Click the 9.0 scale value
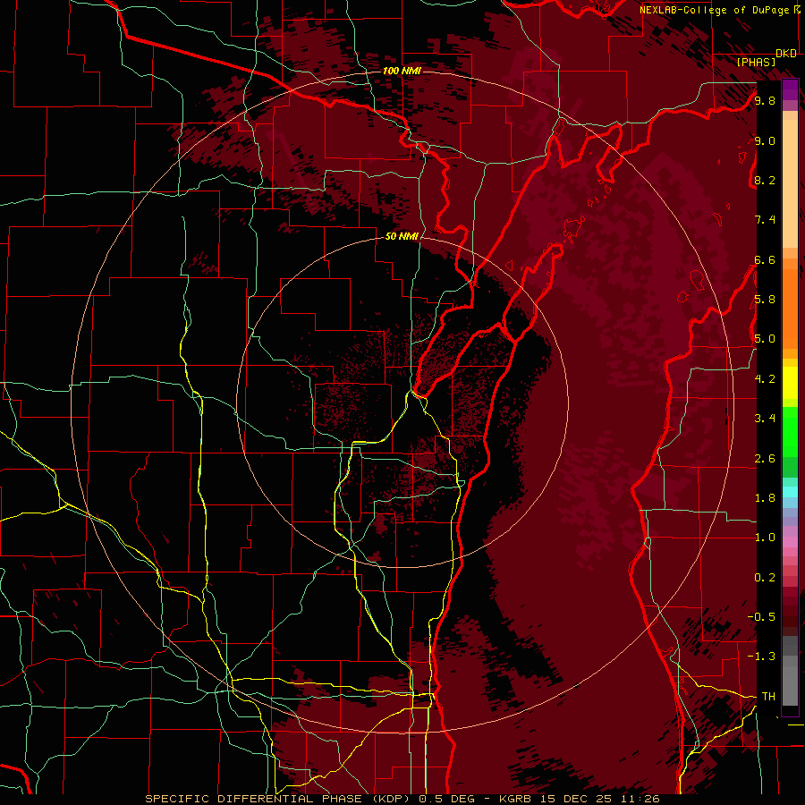 pyautogui.click(x=765, y=140)
